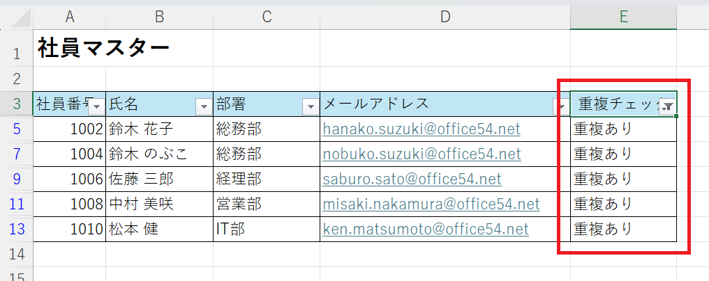Image resolution: width=709 pixels, height=281 pixels.
Task: Open the メールアドレス filter dropdown
Action: (560, 107)
